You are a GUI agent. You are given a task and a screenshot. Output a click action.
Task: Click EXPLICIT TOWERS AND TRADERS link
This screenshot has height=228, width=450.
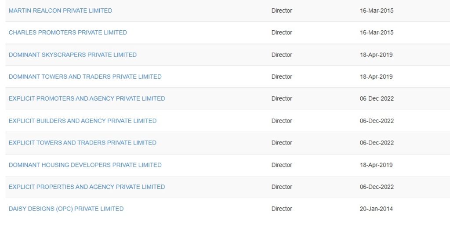pos(82,143)
